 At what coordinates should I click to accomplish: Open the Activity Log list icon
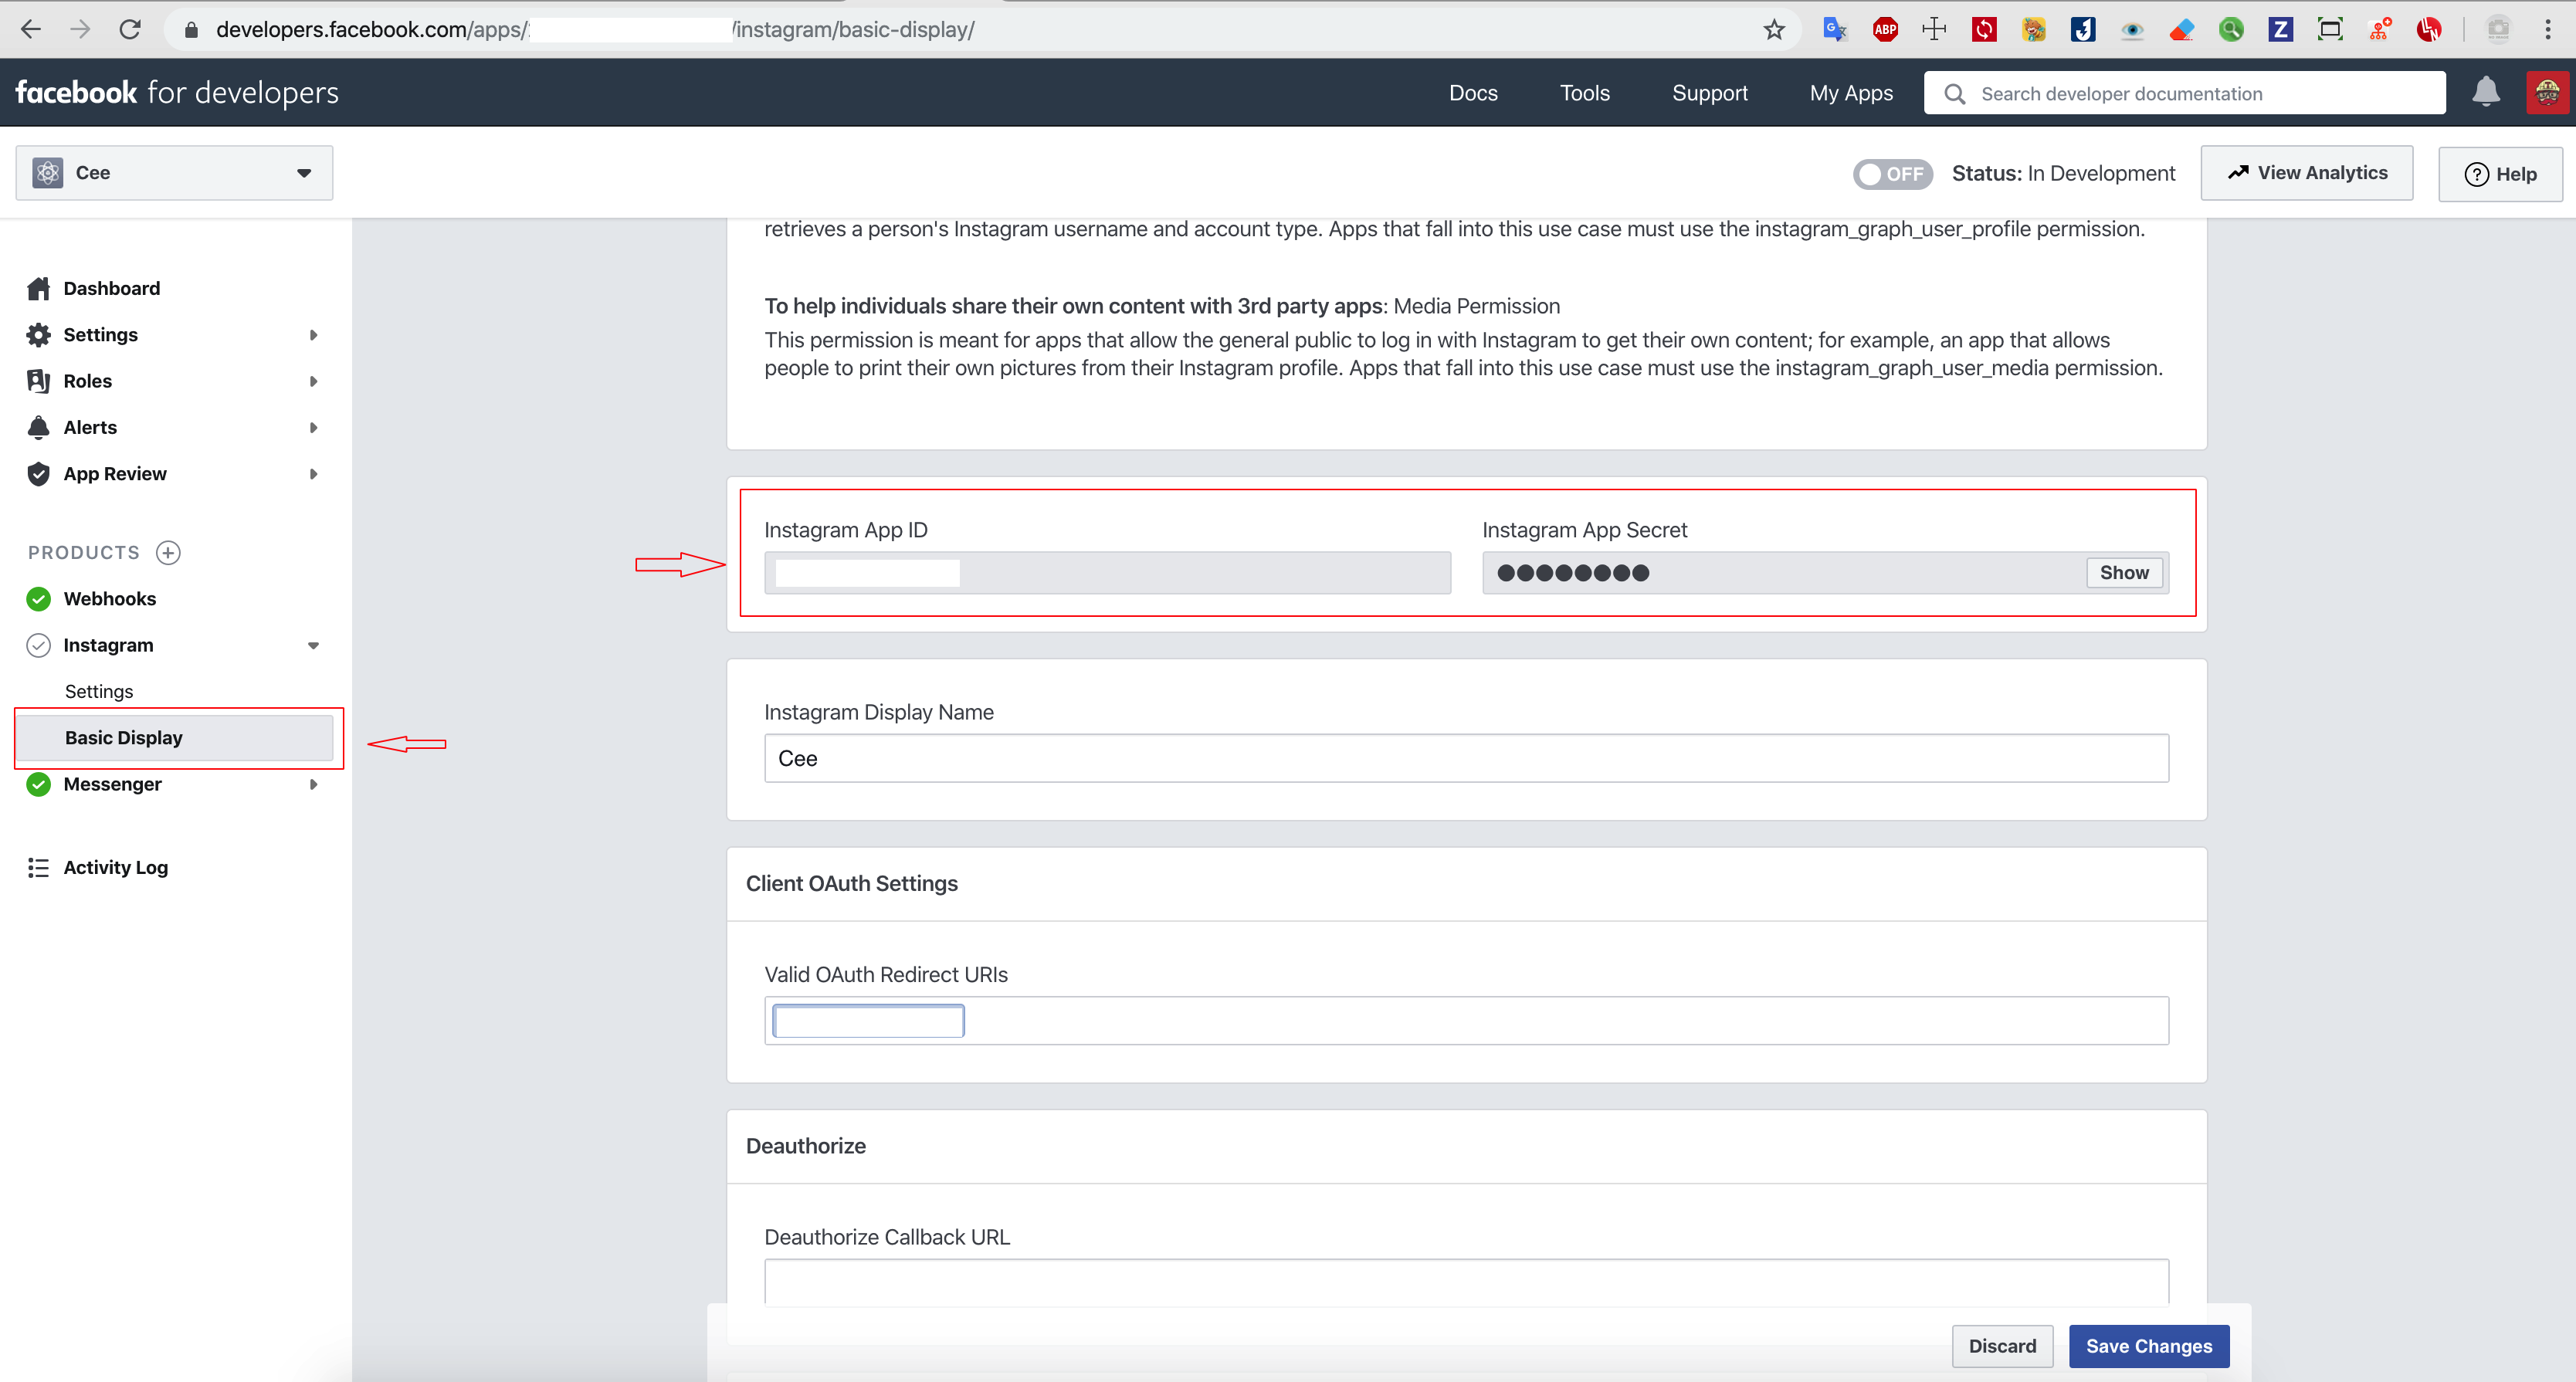(39, 868)
